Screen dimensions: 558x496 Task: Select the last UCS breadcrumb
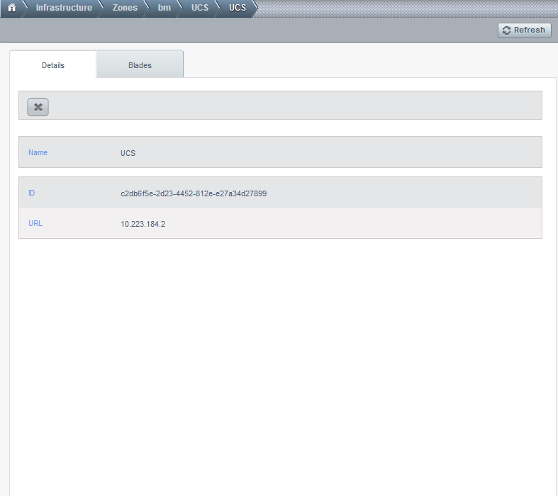(238, 8)
